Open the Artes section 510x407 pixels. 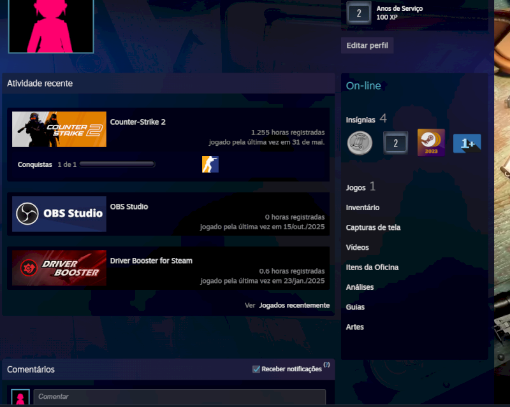coord(355,327)
